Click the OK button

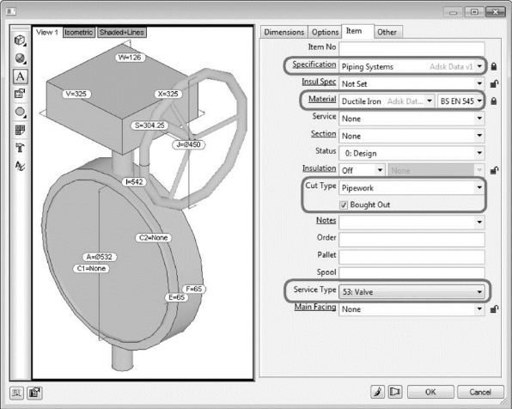pyautogui.click(x=430, y=392)
